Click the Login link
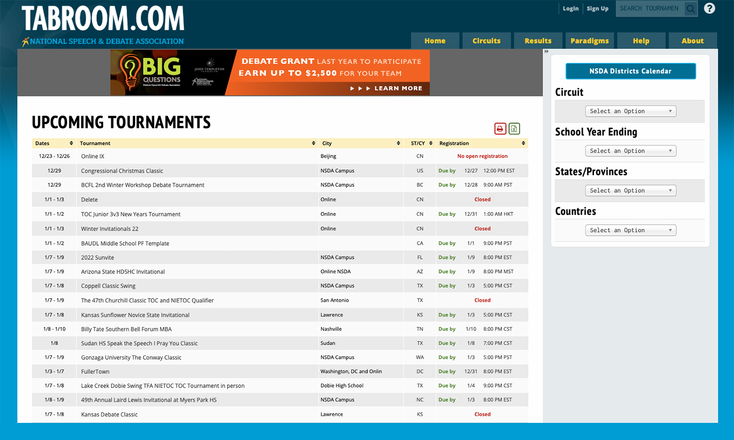This screenshot has height=440, width=734. point(571,8)
